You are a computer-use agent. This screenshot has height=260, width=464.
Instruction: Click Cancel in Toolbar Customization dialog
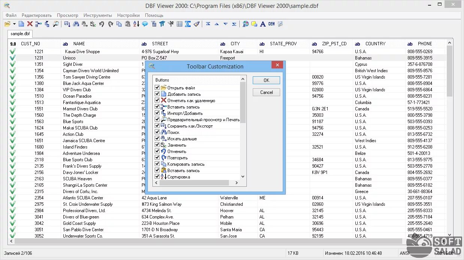pyautogui.click(x=266, y=92)
